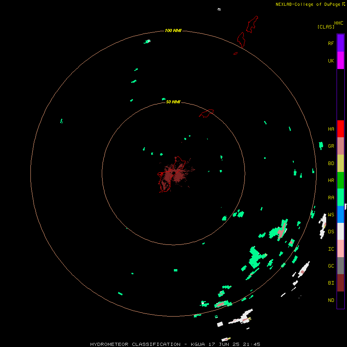Click the HHC product label
This screenshot has width=347, height=347.
(x=339, y=23)
